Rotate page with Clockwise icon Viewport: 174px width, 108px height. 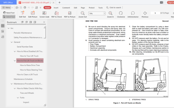coord(121,13)
